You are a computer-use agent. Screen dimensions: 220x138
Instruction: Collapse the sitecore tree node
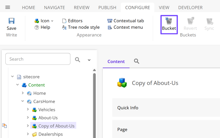click(x=12, y=76)
